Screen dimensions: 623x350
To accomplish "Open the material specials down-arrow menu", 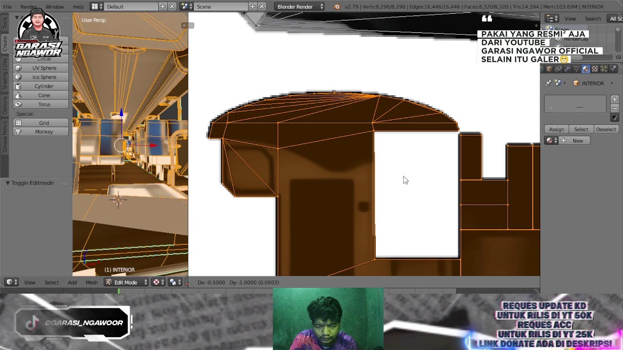I will point(614,118).
